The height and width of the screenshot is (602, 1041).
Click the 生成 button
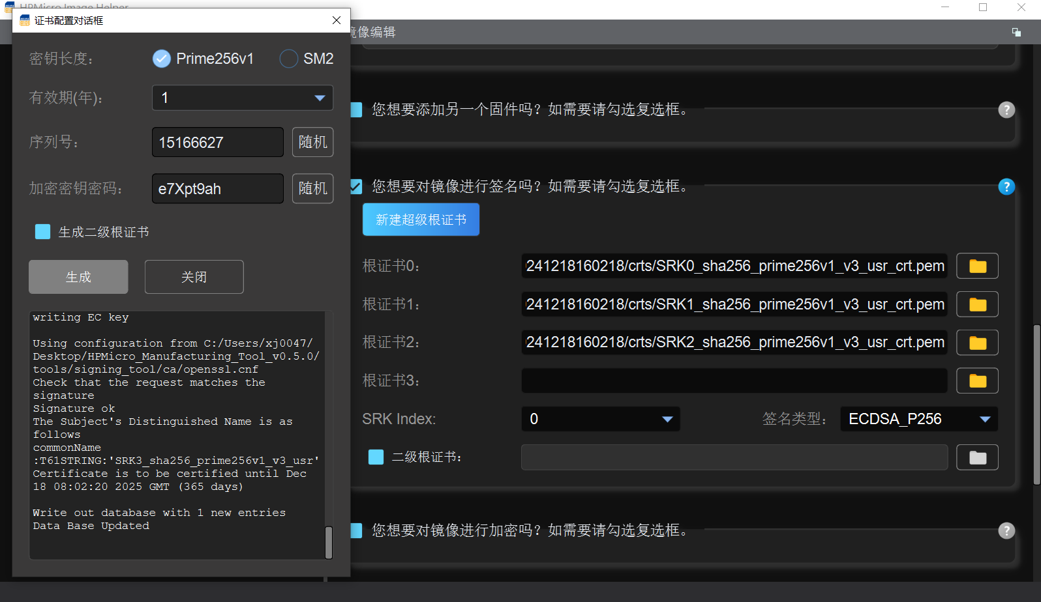[78, 277]
